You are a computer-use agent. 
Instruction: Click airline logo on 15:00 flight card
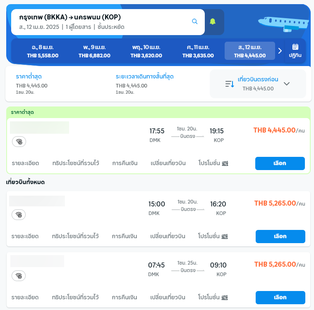(x=37, y=201)
